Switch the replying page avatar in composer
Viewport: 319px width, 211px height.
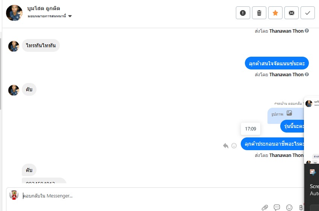(x=14, y=195)
